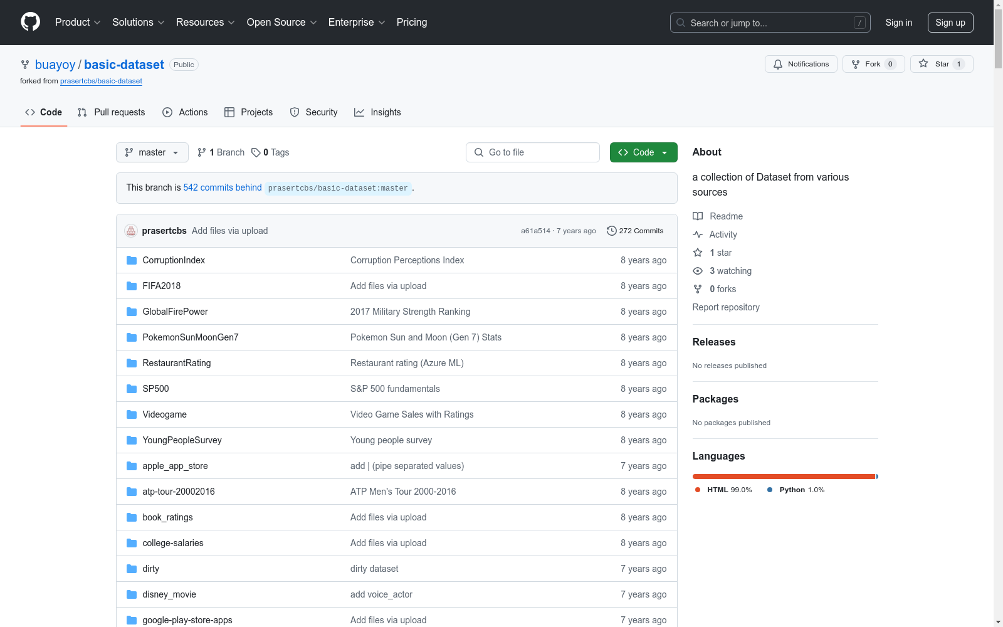Switch to the Security tab
Screen dimensions: 1003x627
[x=313, y=112]
